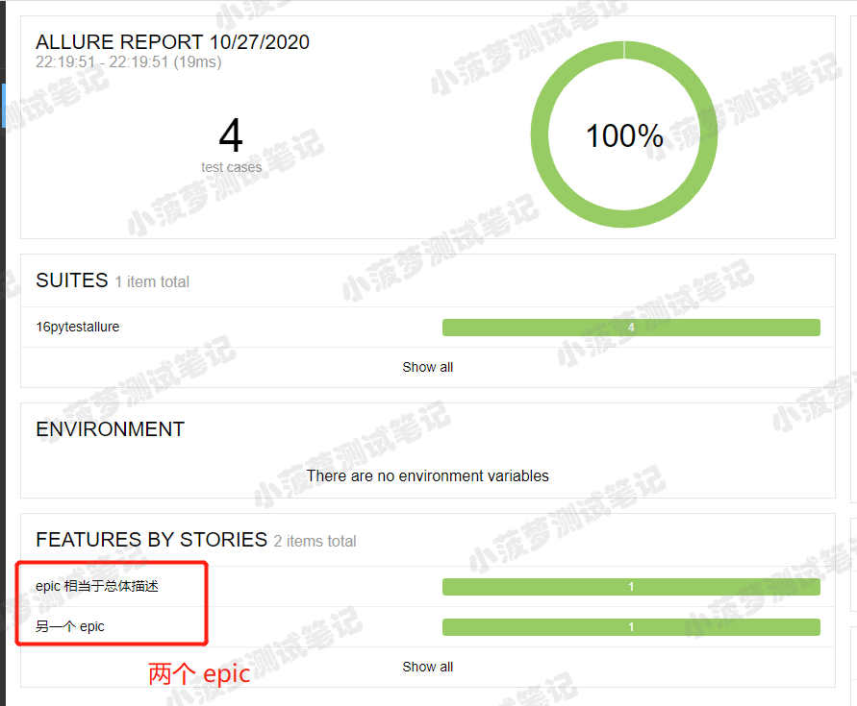
Task: Click the green bar for 'epic 相当于总体描述'
Action: (x=631, y=587)
